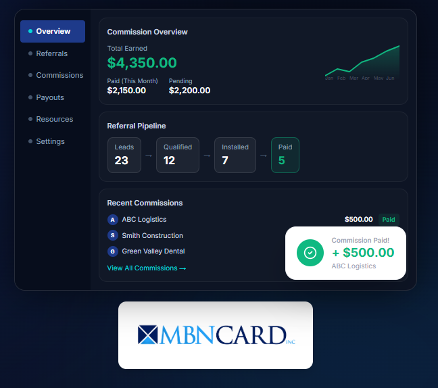Image resolution: width=438 pixels, height=388 pixels.
Task: Open the Overview section in the sidebar
Action: pos(53,31)
